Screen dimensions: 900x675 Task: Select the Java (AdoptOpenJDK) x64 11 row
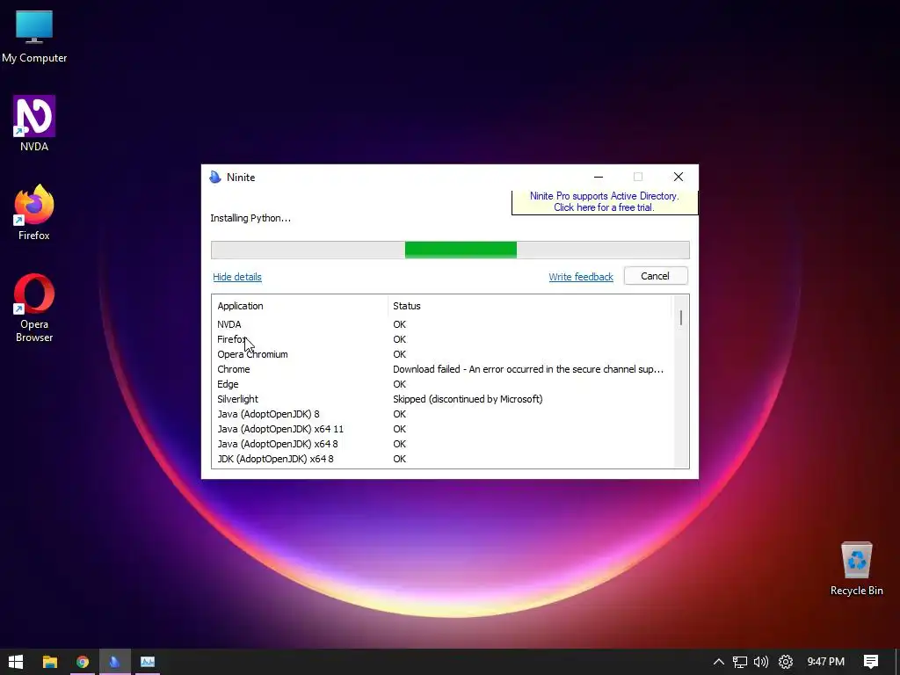(x=442, y=429)
